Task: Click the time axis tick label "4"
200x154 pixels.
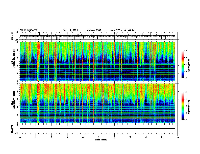Action: point(83,137)
